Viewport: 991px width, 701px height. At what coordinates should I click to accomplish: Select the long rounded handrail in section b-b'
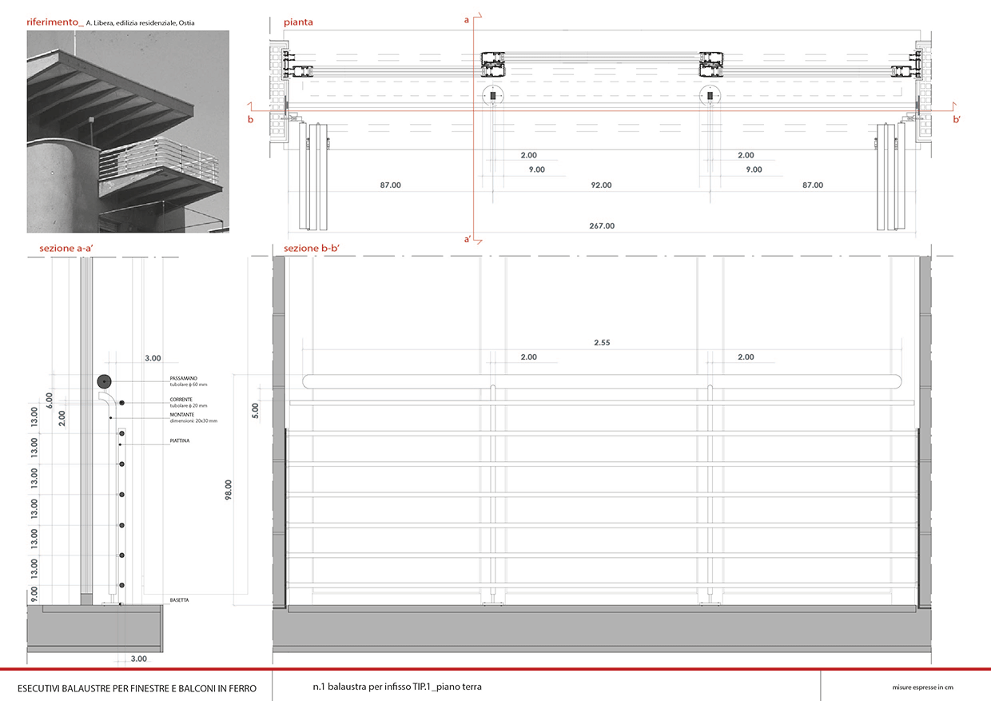tap(603, 381)
